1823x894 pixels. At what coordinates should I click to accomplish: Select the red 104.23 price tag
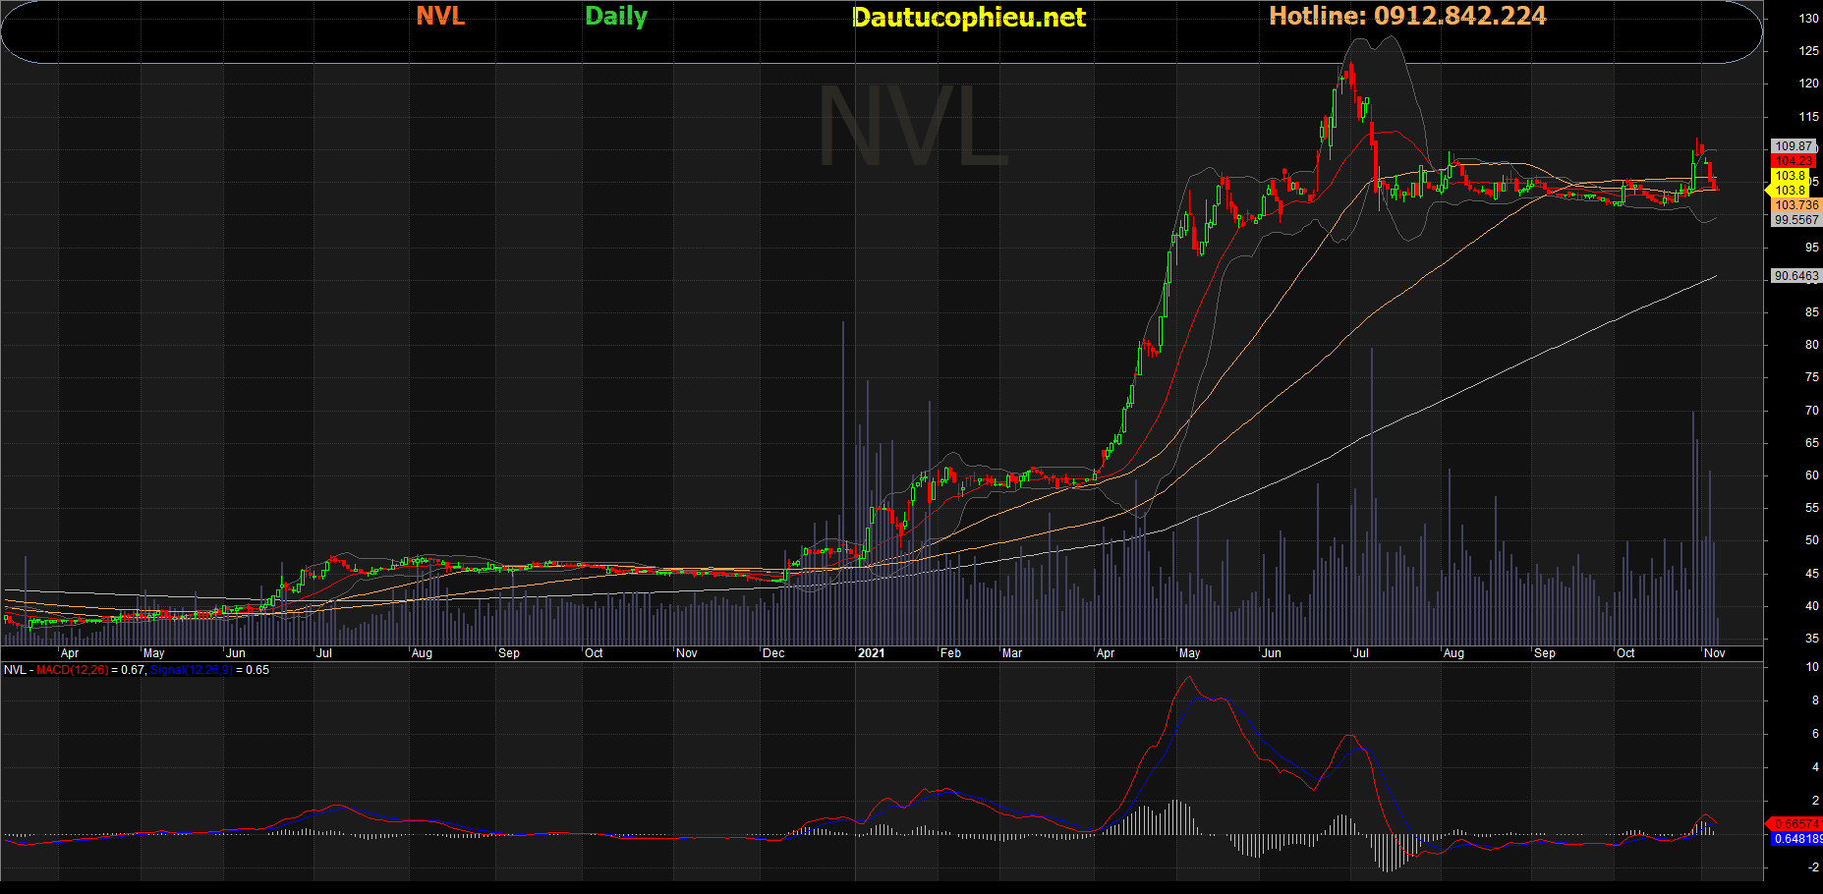click(x=1794, y=161)
